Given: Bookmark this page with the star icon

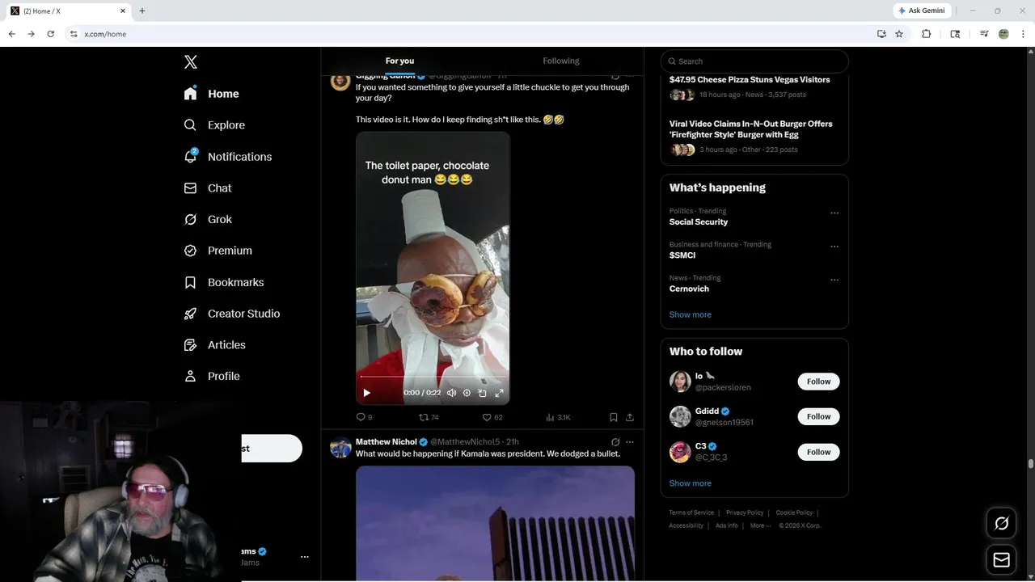Looking at the screenshot, I should point(899,34).
